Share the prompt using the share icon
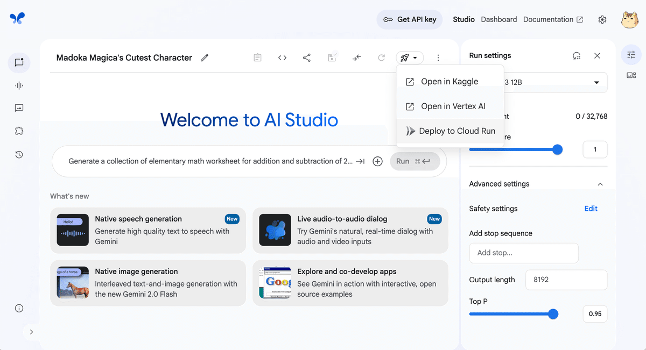This screenshot has width=646, height=350. click(307, 57)
